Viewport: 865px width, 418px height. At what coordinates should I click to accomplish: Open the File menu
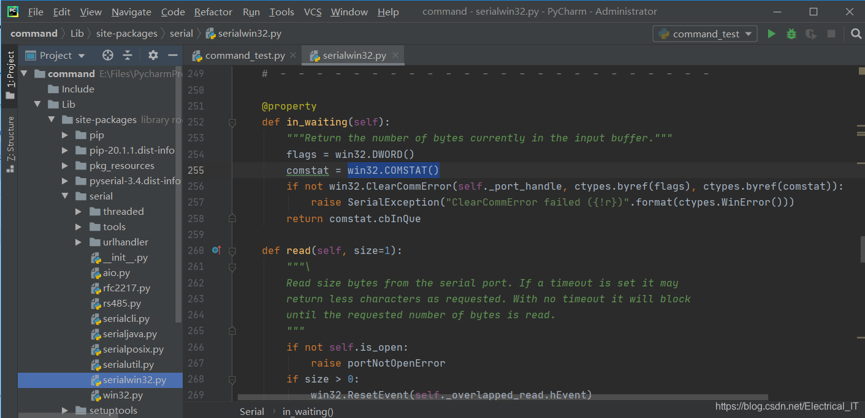coord(36,12)
